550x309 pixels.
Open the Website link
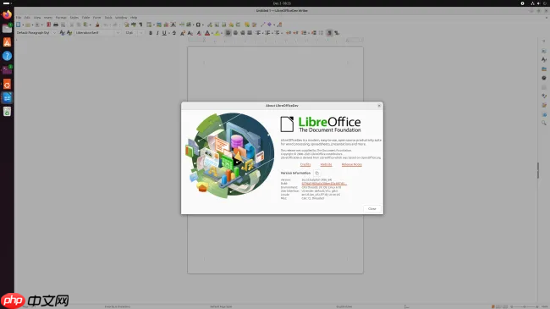[x=326, y=165]
